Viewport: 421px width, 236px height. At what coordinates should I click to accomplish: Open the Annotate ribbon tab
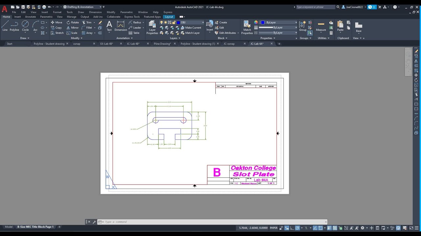[31, 17]
